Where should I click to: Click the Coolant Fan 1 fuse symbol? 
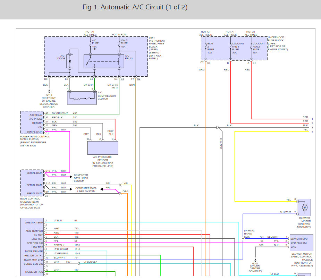tap(230, 47)
